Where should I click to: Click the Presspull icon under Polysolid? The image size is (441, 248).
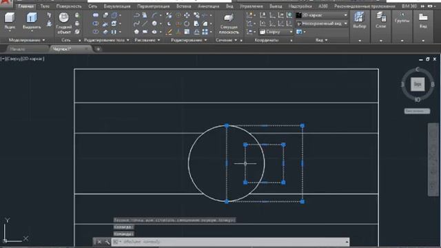click(x=49, y=23)
